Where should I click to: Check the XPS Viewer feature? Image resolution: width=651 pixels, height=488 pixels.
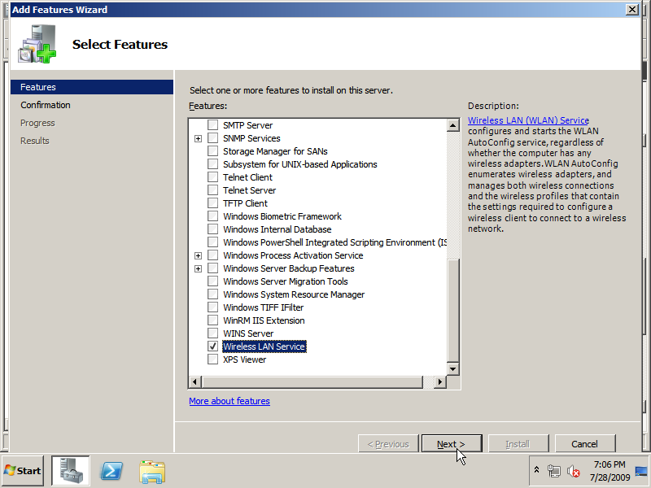(x=212, y=359)
